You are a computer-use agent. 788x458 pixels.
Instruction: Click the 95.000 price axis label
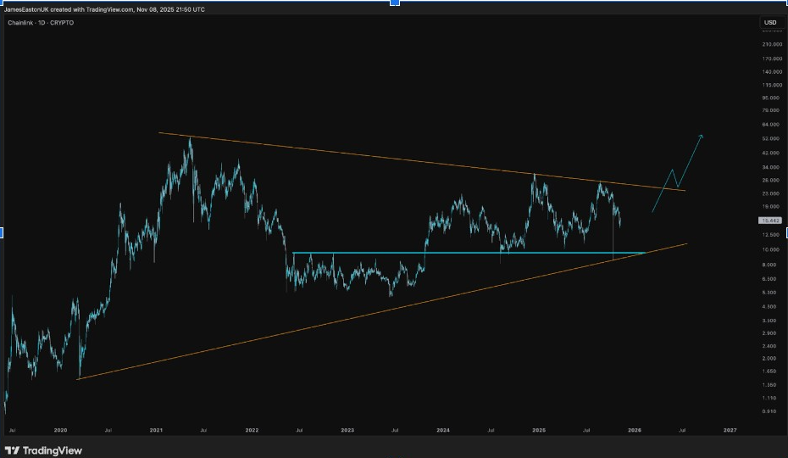772,98
